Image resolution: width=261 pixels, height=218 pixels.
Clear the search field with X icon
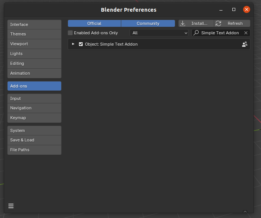tap(246, 33)
